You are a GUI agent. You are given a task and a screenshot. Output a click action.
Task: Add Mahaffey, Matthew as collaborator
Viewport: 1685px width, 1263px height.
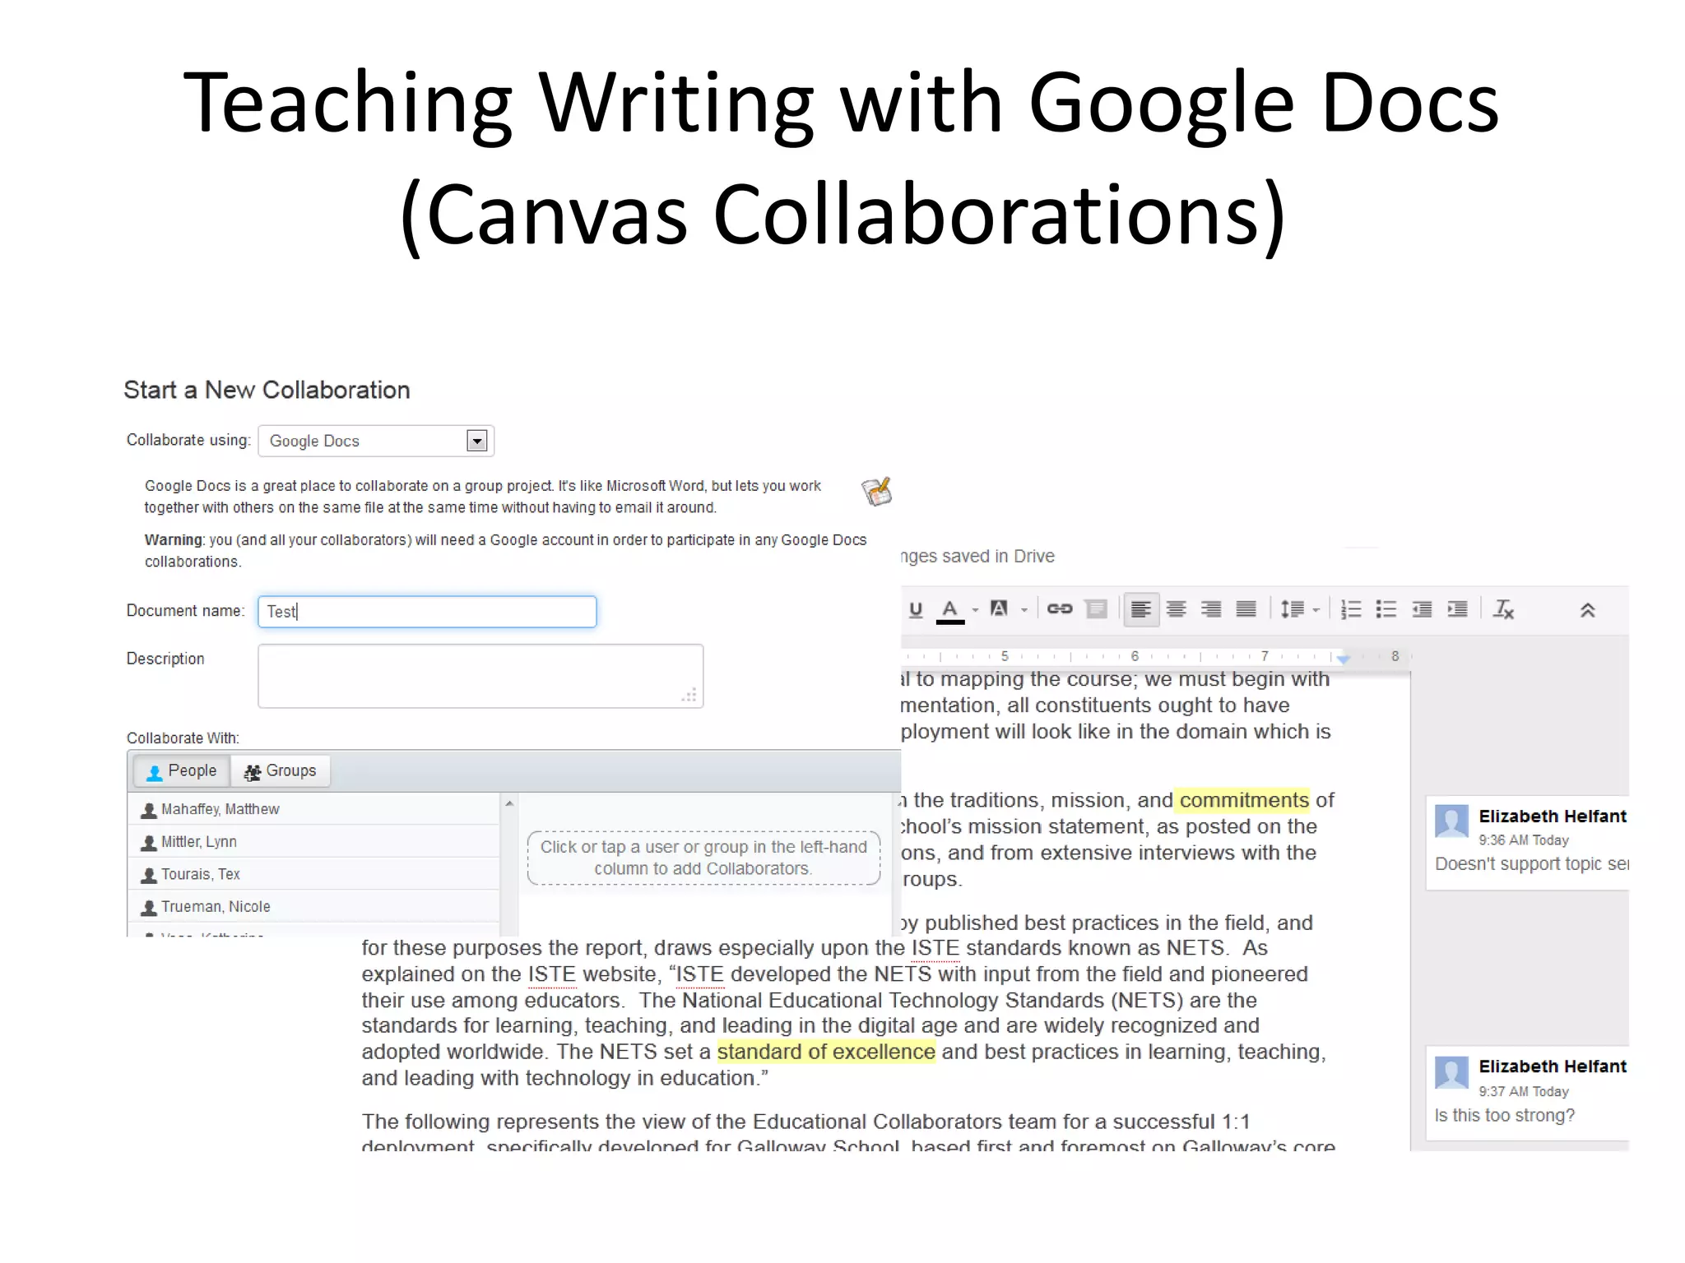click(314, 809)
